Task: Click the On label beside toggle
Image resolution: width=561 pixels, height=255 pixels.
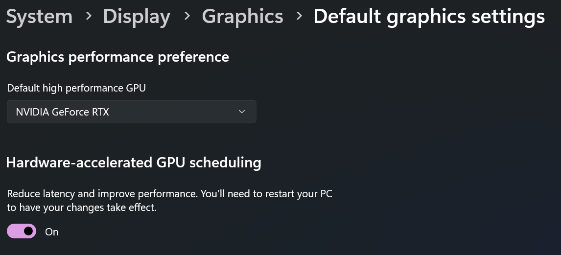Action: pyautogui.click(x=51, y=232)
